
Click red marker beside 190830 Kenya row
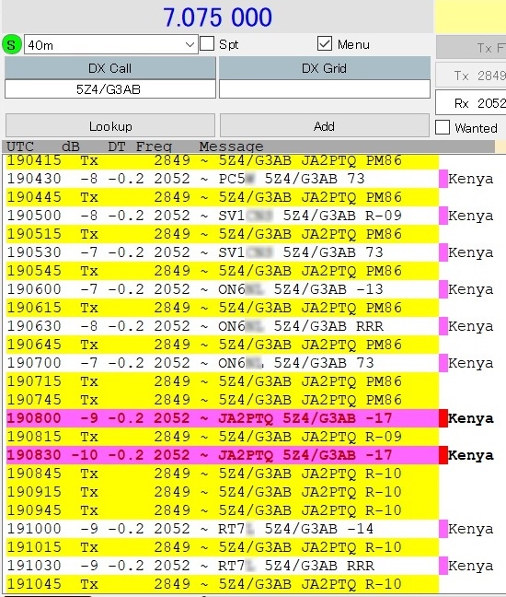pyautogui.click(x=443, y=455)
